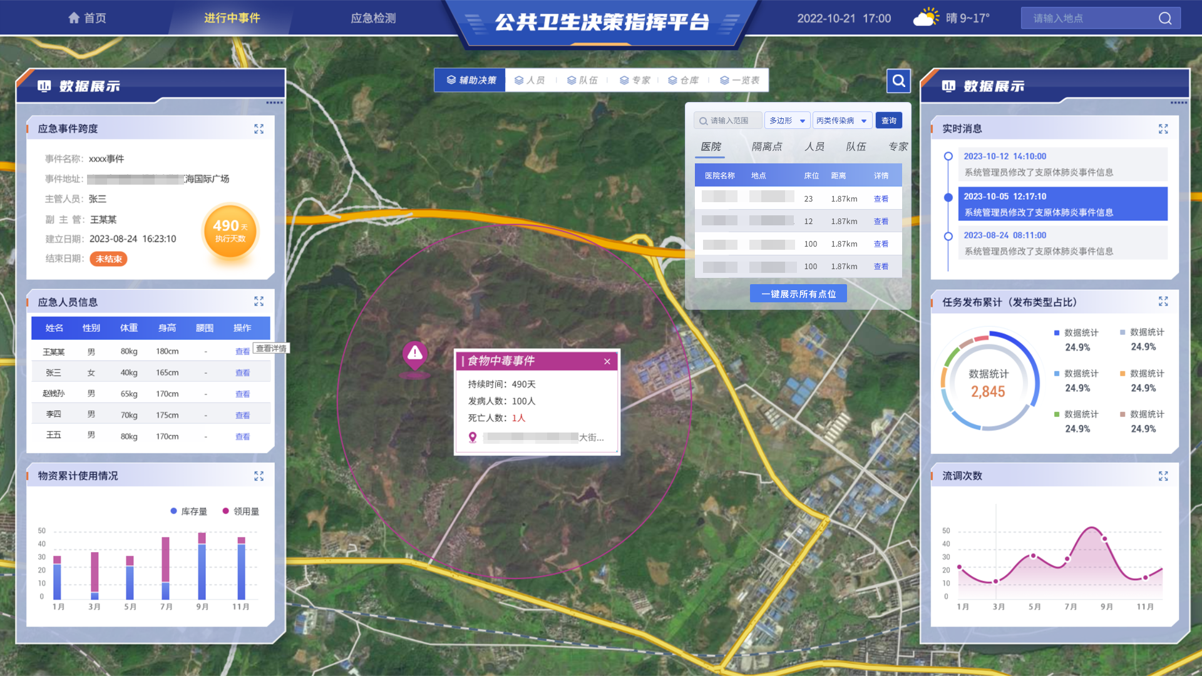Open the 应急检测 navigation tab
The image size is (1202, 676).
pos(373,18)
